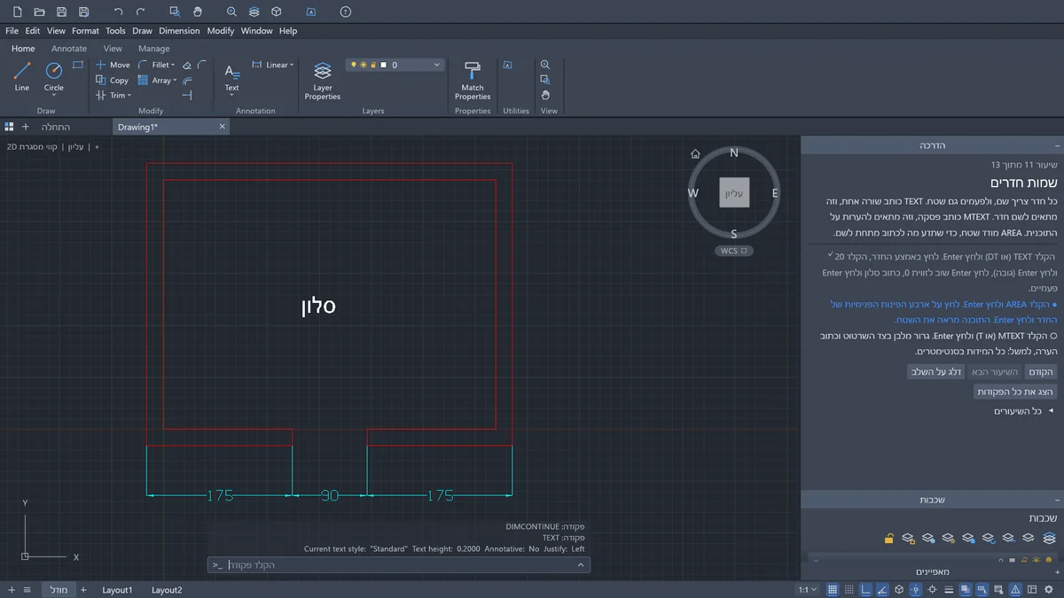Viewport: 1064px width, 598px height.
Task: Click the yellow unlock layer icon in שכבות panel
Action: click(x=888, y=538)
